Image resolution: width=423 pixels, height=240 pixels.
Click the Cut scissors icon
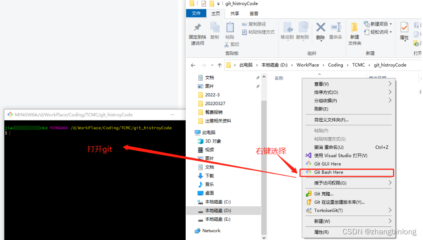pyautogui.click(x=227, y=44)
